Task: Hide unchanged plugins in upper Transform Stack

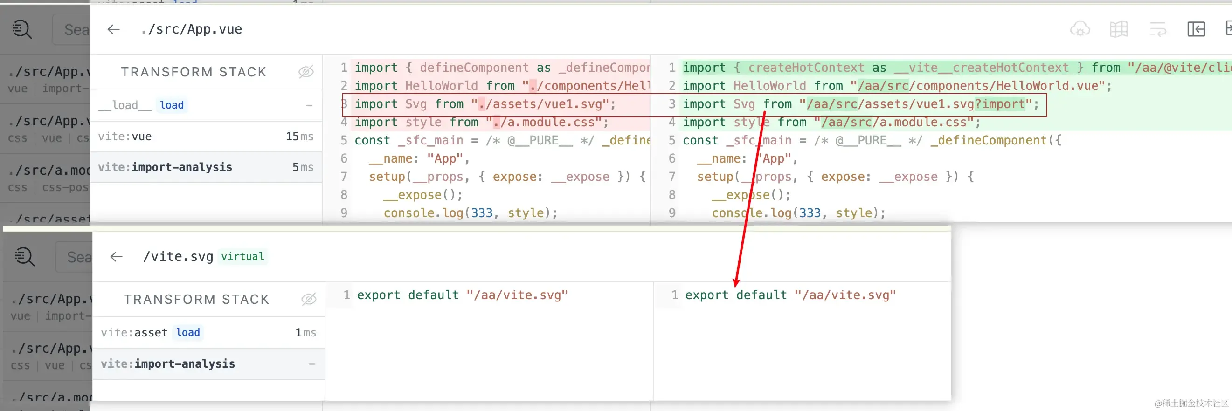Action: click(x=306, y=72)
